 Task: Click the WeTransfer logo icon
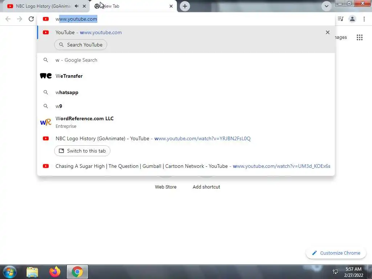click(46, 76)
